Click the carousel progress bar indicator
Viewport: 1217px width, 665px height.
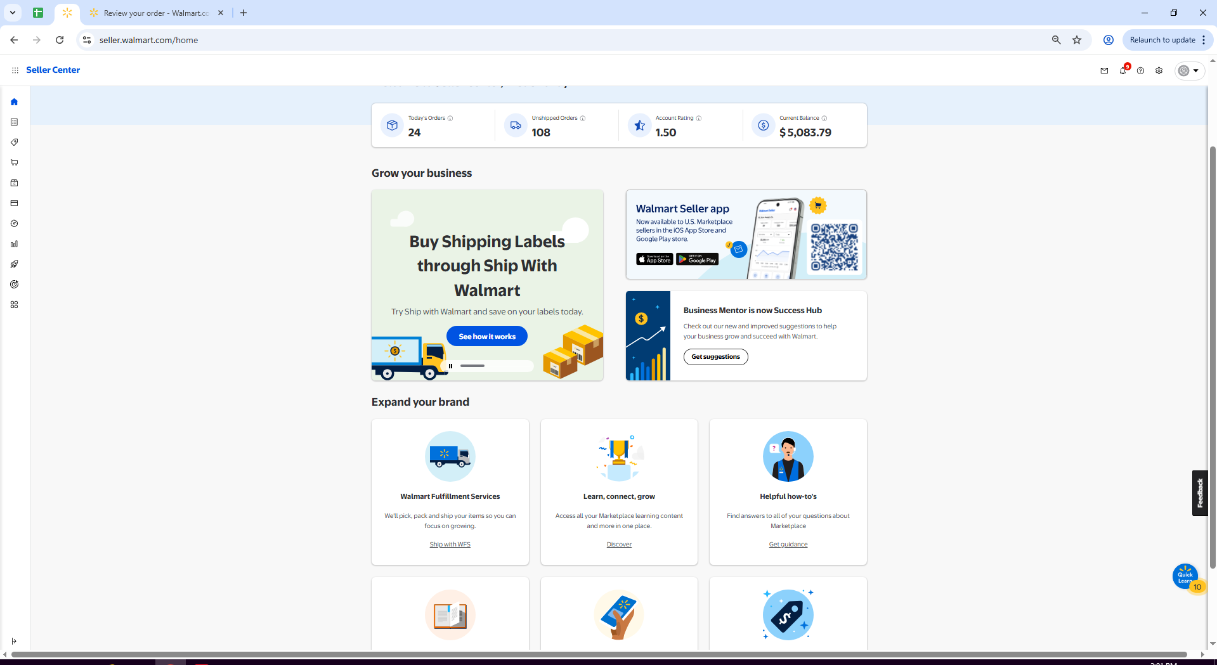coord(472,366)
